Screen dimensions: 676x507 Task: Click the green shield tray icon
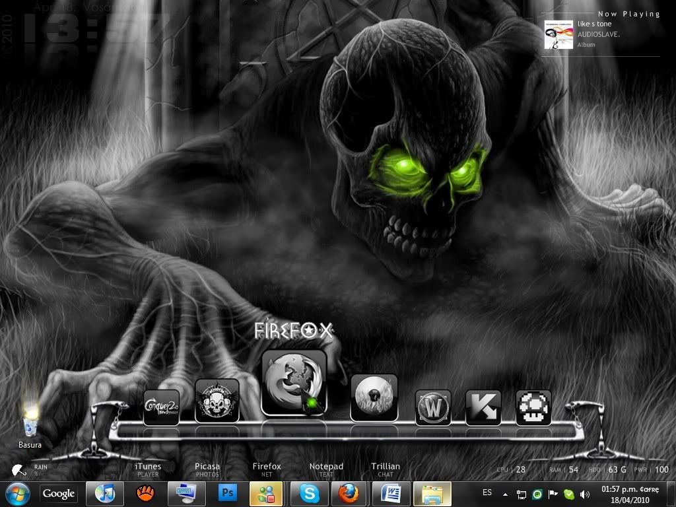point(569,494)
